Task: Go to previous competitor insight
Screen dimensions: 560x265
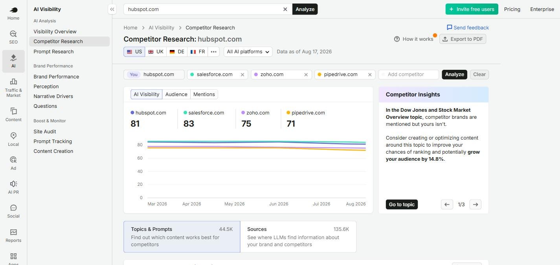Action: coord(447,204)
